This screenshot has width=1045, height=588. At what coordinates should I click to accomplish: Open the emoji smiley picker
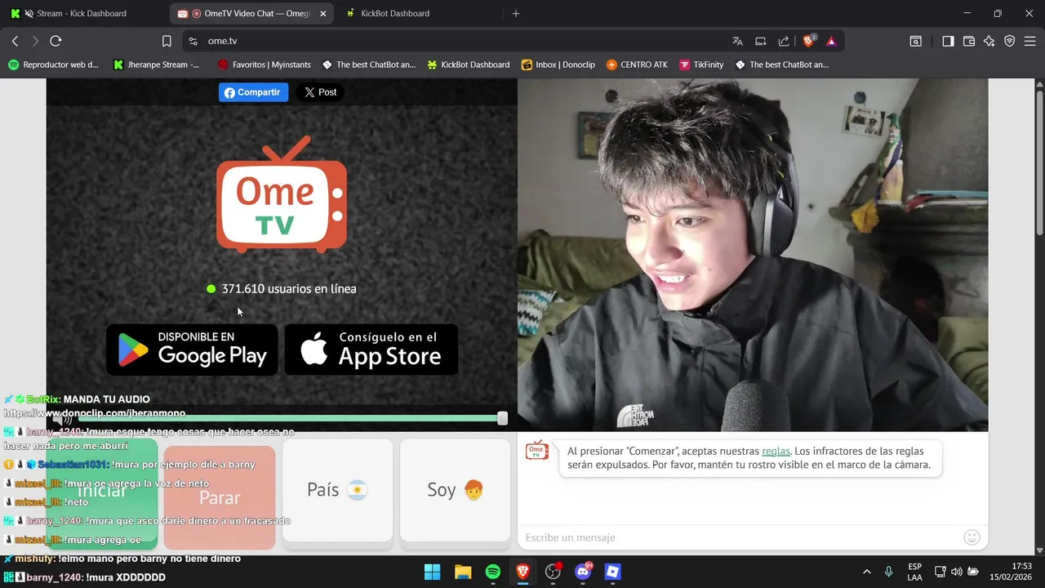972,537
